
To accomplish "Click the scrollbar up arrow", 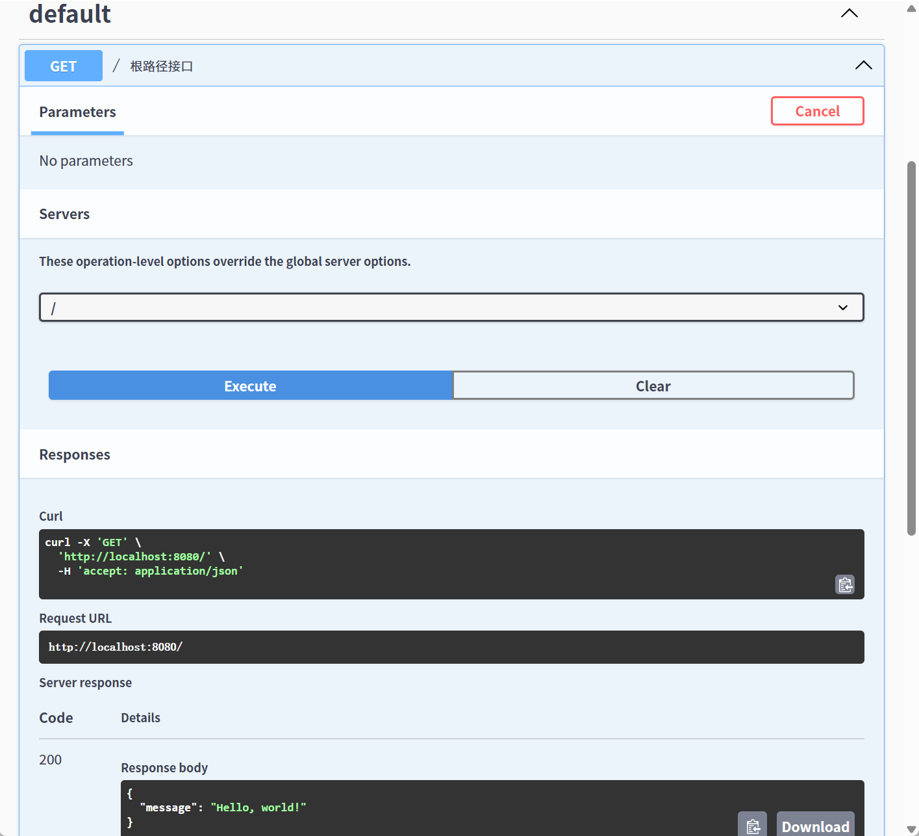I will click(911, 9).
